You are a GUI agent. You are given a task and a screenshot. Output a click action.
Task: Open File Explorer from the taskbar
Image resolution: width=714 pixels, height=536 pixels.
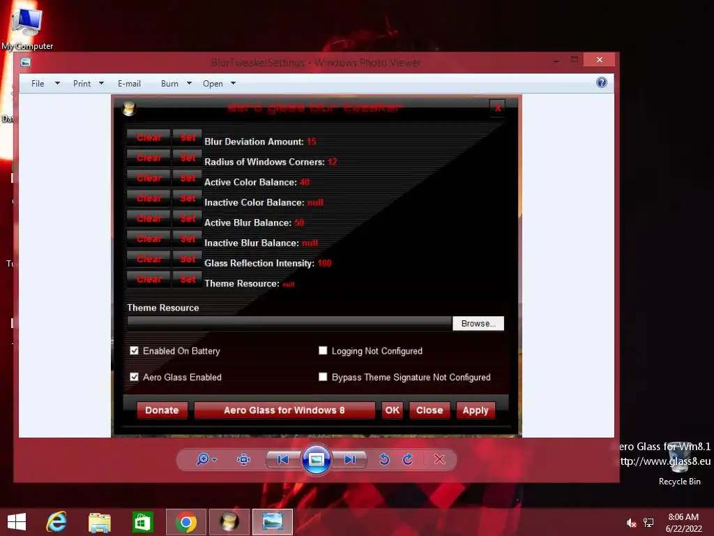coord(100,522)
